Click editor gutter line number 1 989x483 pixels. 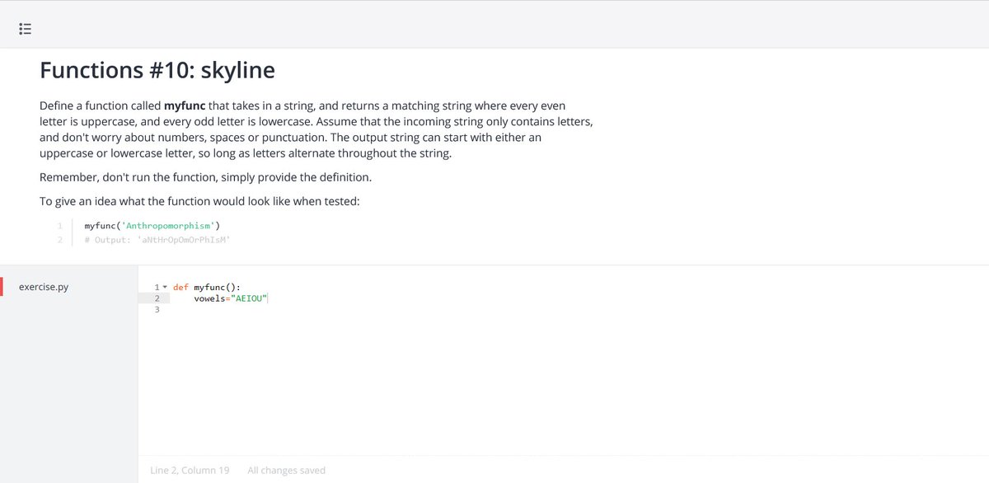[x=156, y=287]
